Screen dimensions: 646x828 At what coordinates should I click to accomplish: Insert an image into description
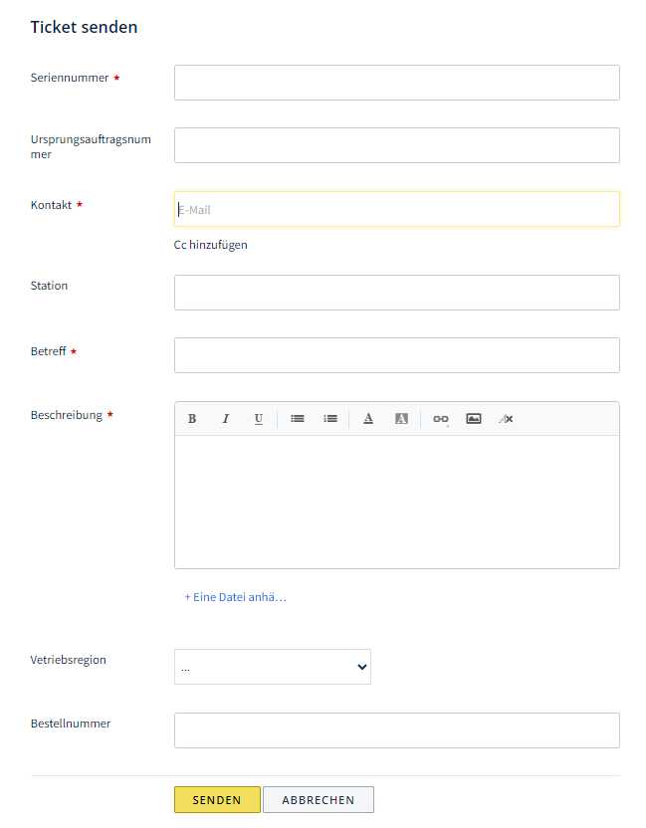coord(474,419)
